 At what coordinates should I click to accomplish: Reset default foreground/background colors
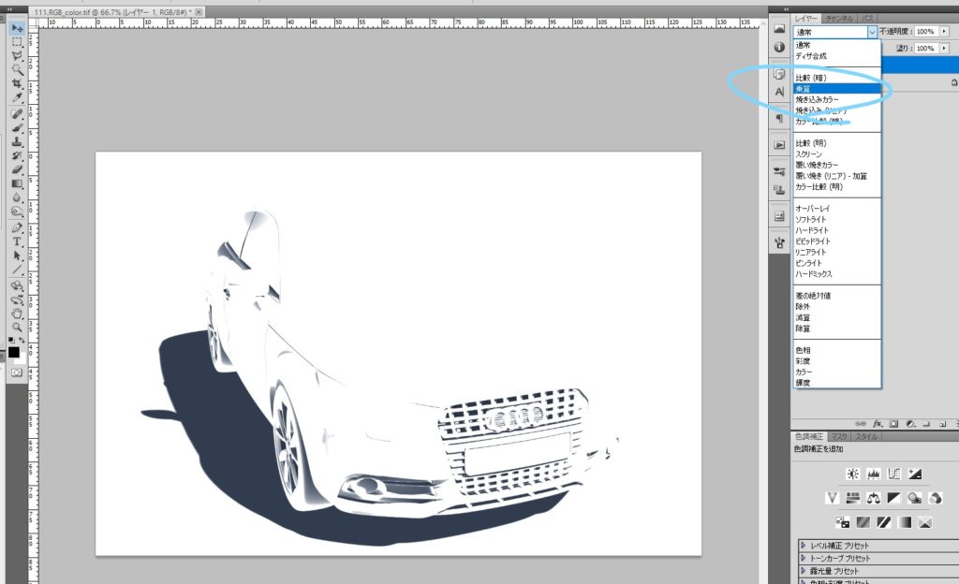tap(10, 339)
